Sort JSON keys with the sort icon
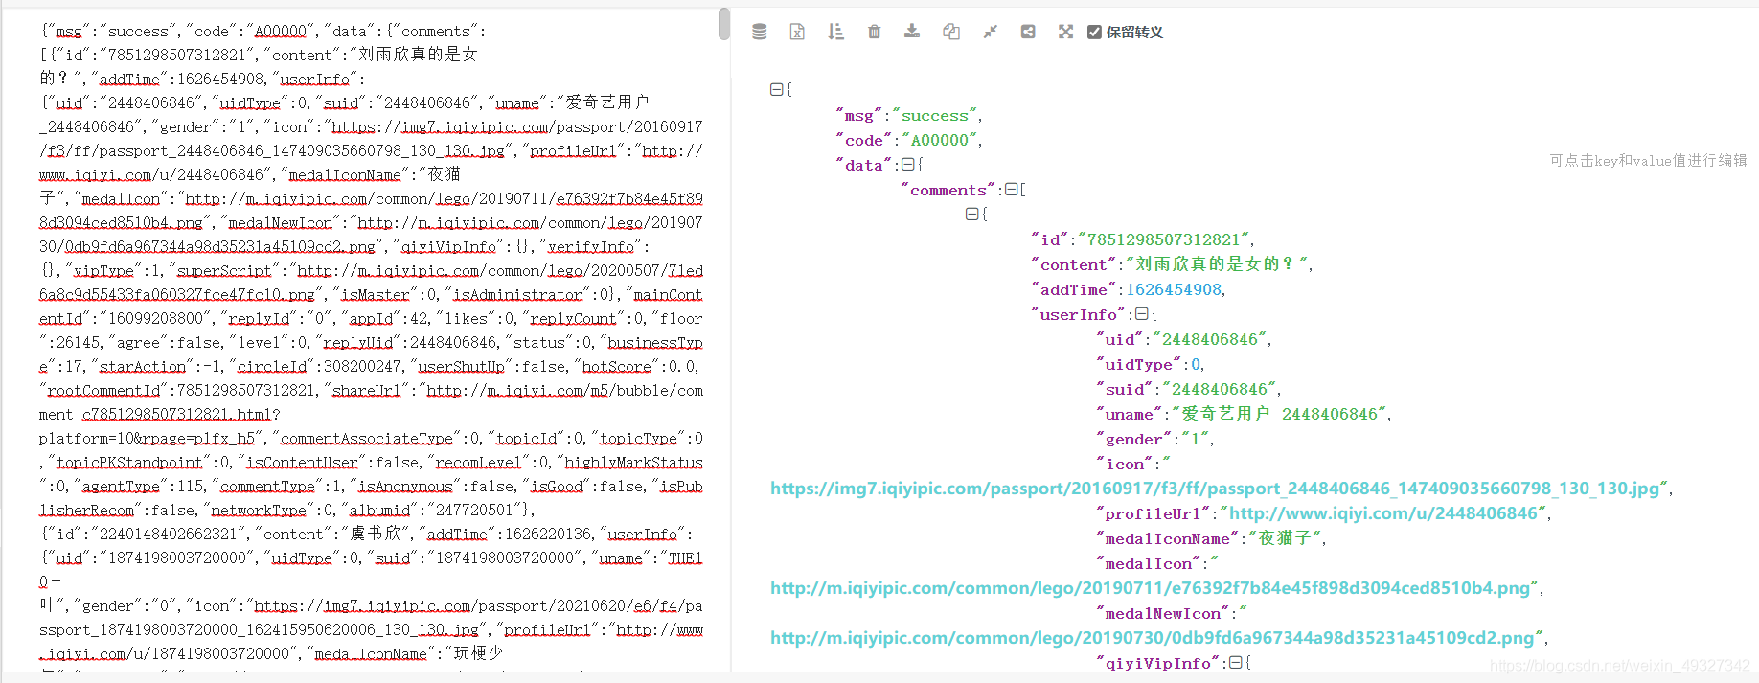 pos(835,32)
